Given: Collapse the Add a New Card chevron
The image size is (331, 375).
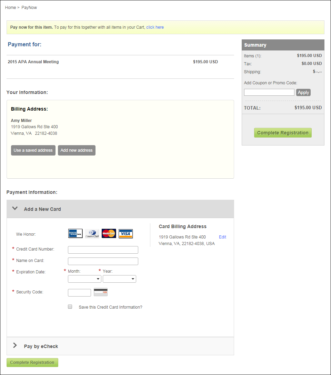Looking at the screenshot, I should pyautogui.click(x=15, y=208).
